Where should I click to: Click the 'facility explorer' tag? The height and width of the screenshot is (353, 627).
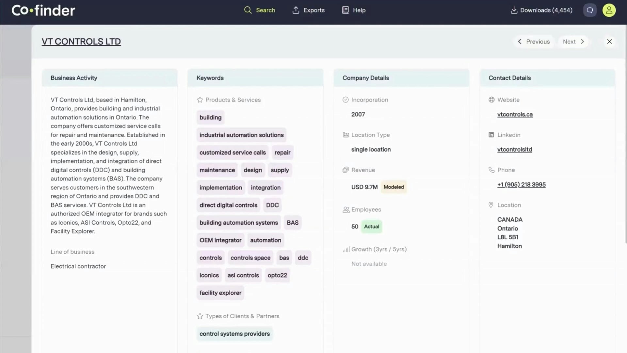pyautogui.click(x=220, y=293)
